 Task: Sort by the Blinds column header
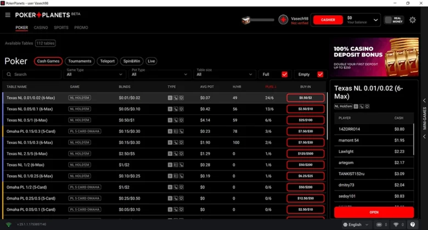click(125, 87)
